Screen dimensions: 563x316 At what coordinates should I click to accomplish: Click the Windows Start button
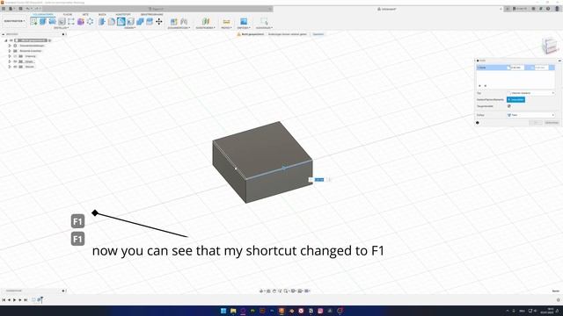tap(223, 311)
